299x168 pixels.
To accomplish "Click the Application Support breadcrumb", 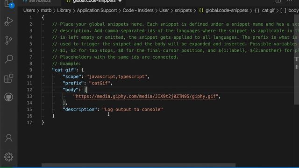I will (97, 10).
